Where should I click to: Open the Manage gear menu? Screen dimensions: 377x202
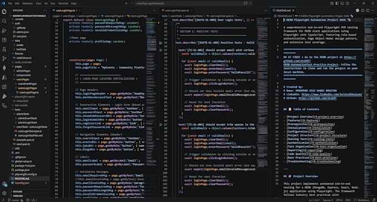[4, 193]
